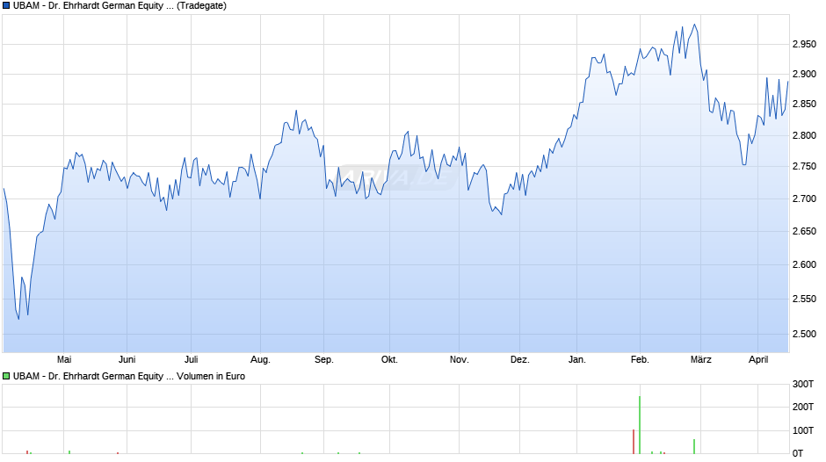The height and width of the screenshot is (462, 826).
Task: Click the 2.600 price axis label
Action: (804, 264)
